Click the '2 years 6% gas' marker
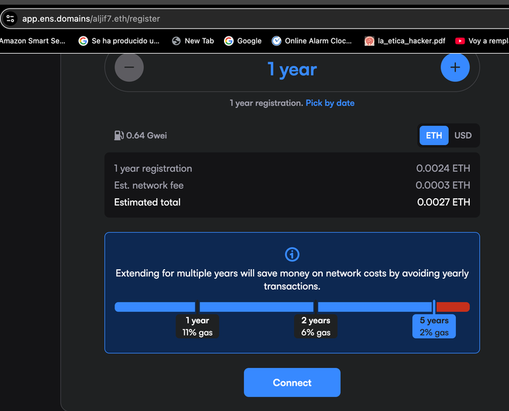The width and height of the screenshot is (509, 411). click(315, 326)
